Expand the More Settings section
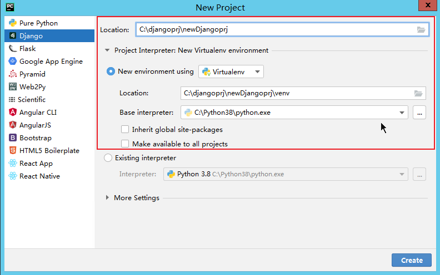Screen dimensions: 440x275 click(107, 198)
